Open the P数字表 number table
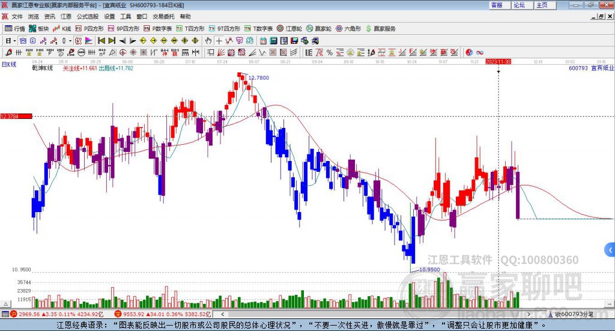 [x=158, y=29]
